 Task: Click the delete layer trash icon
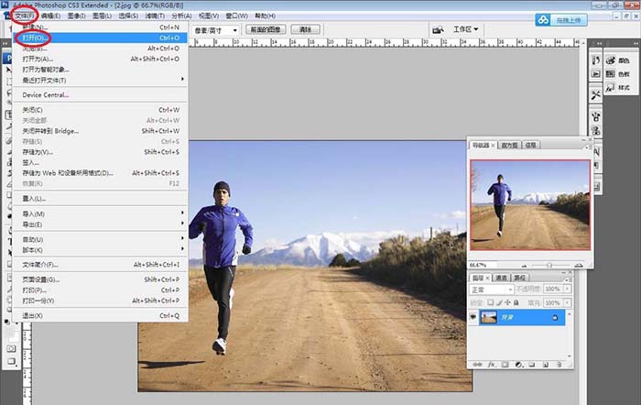[559, 364]
